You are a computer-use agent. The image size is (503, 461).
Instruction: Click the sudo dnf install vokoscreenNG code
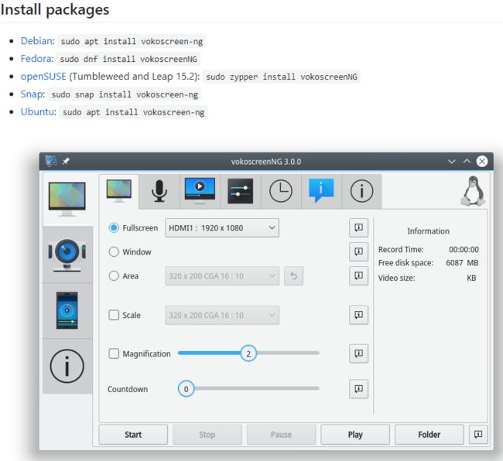[128, 59]
